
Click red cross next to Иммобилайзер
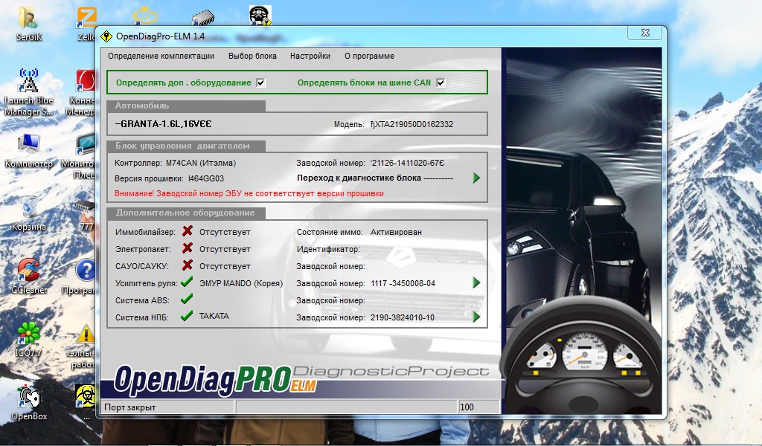(x=187, y=231)
